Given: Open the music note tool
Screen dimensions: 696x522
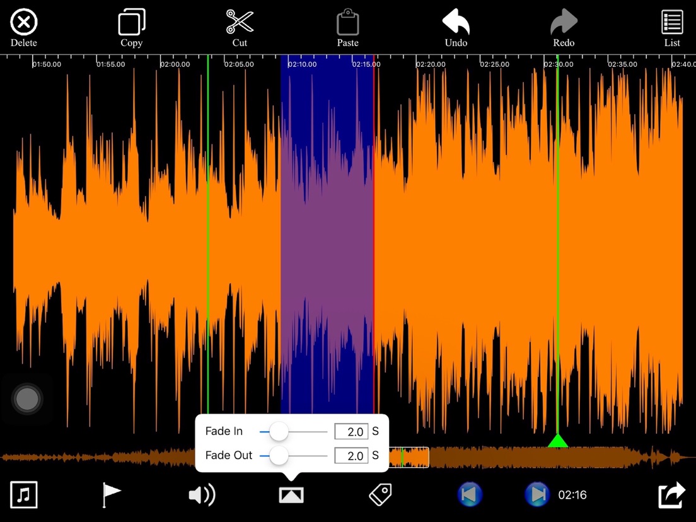Looking at the screenshot, I should coord(24,495).
